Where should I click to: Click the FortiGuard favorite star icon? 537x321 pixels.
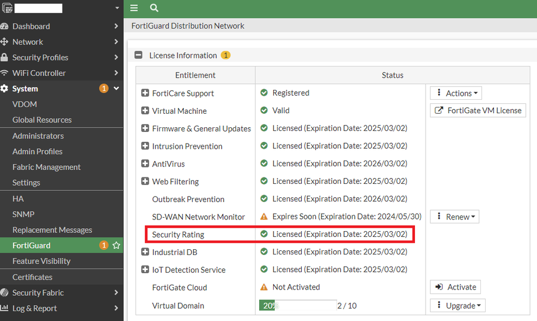116,246
